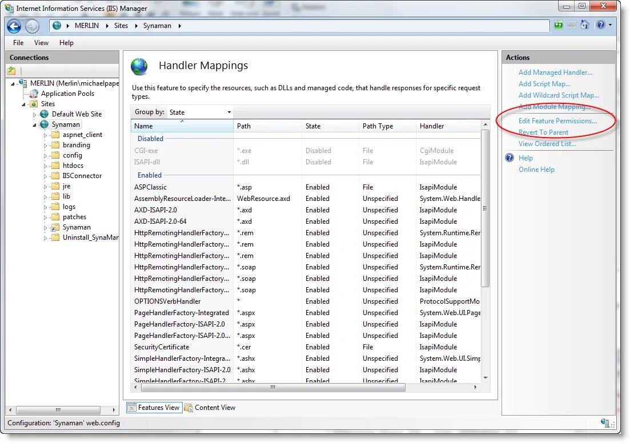This screenshot has height=443, width=630.
Task: Collapse the Sites tree node
Action: coord(24,104)
